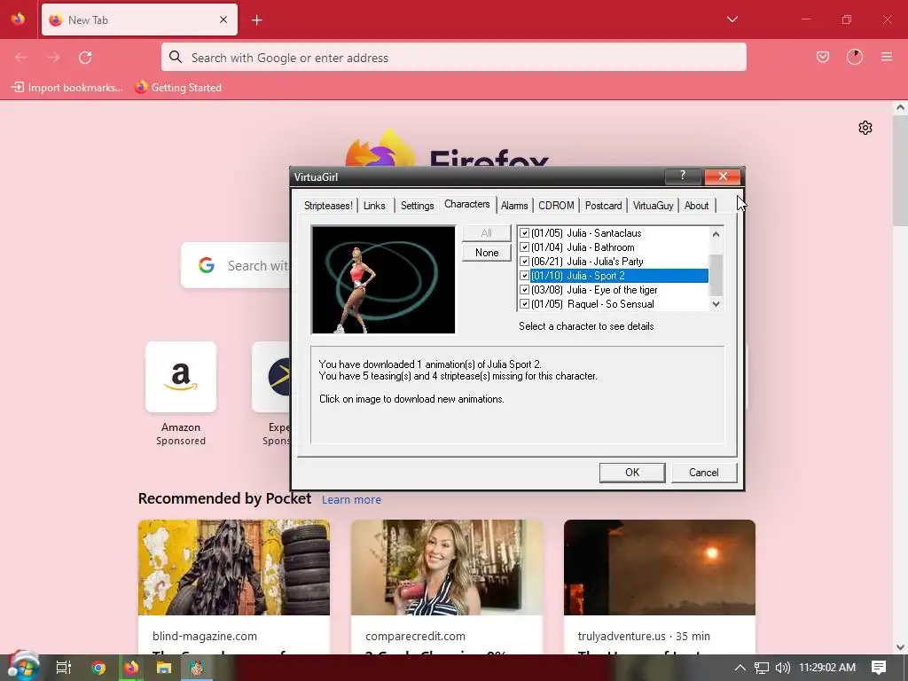Viewport: 908px width, 681px height.
Task: Uncheck Julia - Eye of the tiger checkbox
Action: pyautogui.click(x=524, y=290)
